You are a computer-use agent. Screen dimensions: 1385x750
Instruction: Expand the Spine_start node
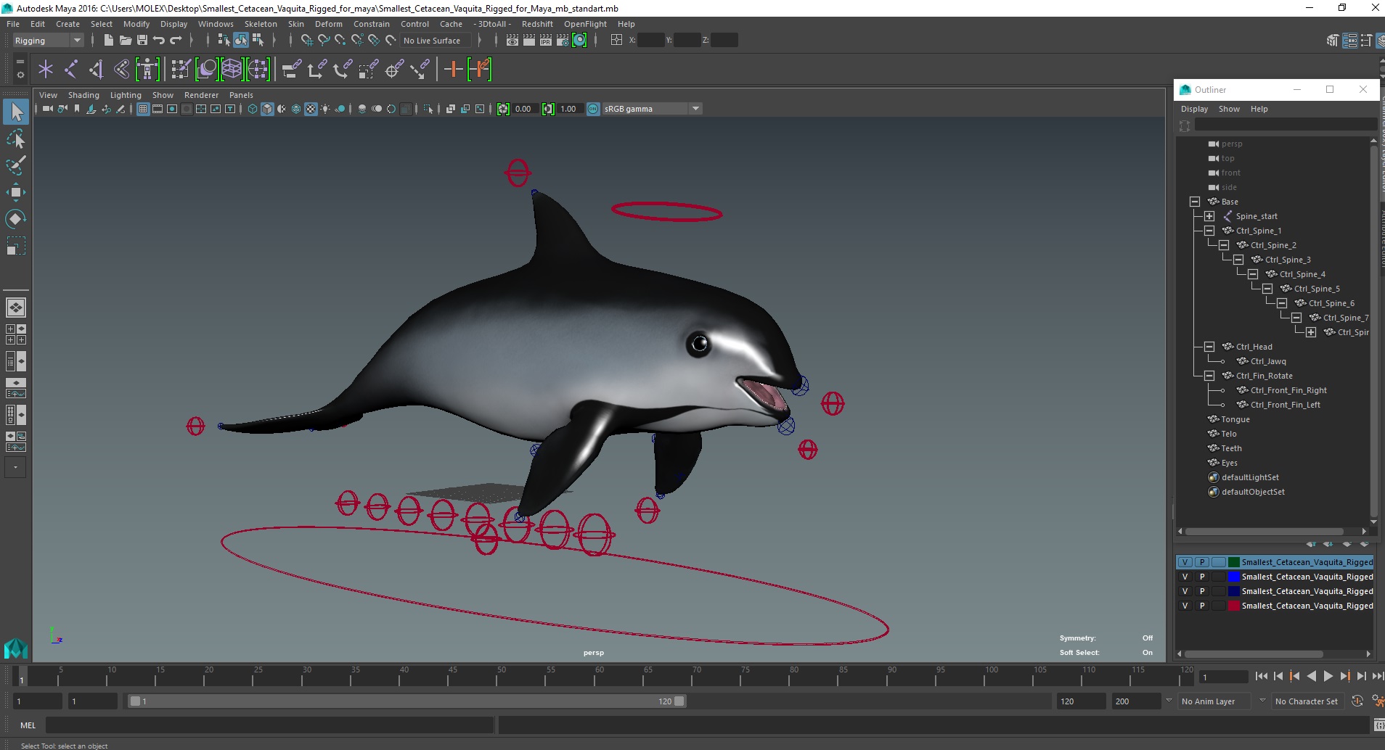tap(1209, 216)
